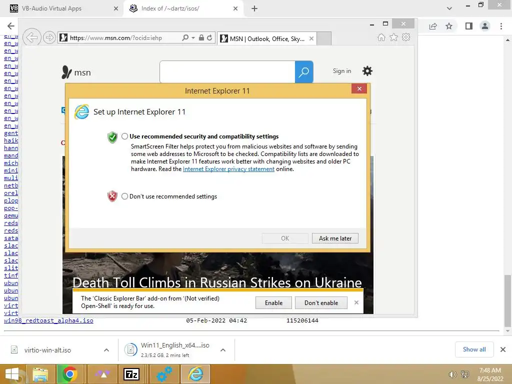512x384 pixels.
Task: Close the Chrome downloads bar
Action: coord(503,349)
